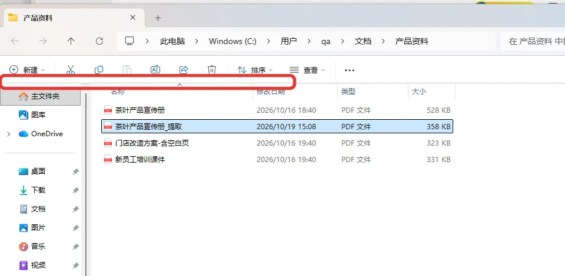Click the date 2026/10/19 15:08
Viewport: 565px width, 276px height.
coord(286,126)
